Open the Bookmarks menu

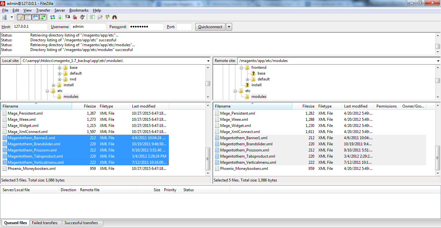point(79,10)
